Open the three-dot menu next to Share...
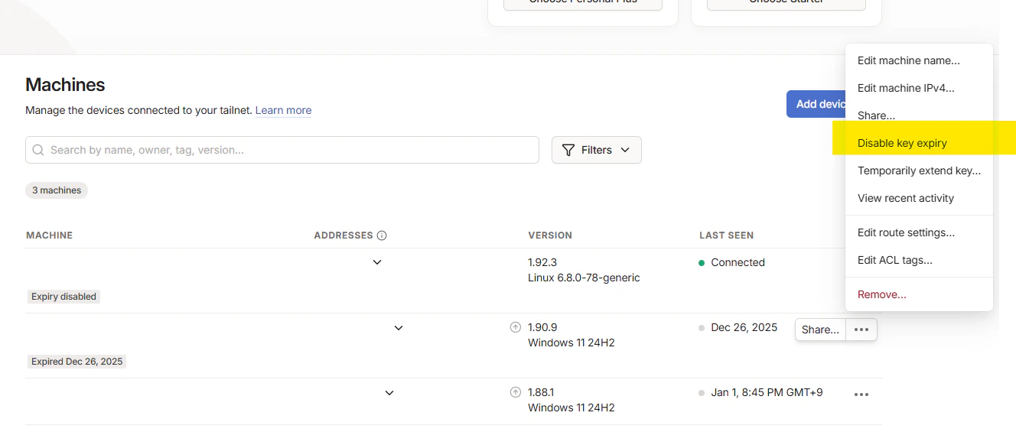The width and height of the screenshot is (1016, 432). coord(861,330)
